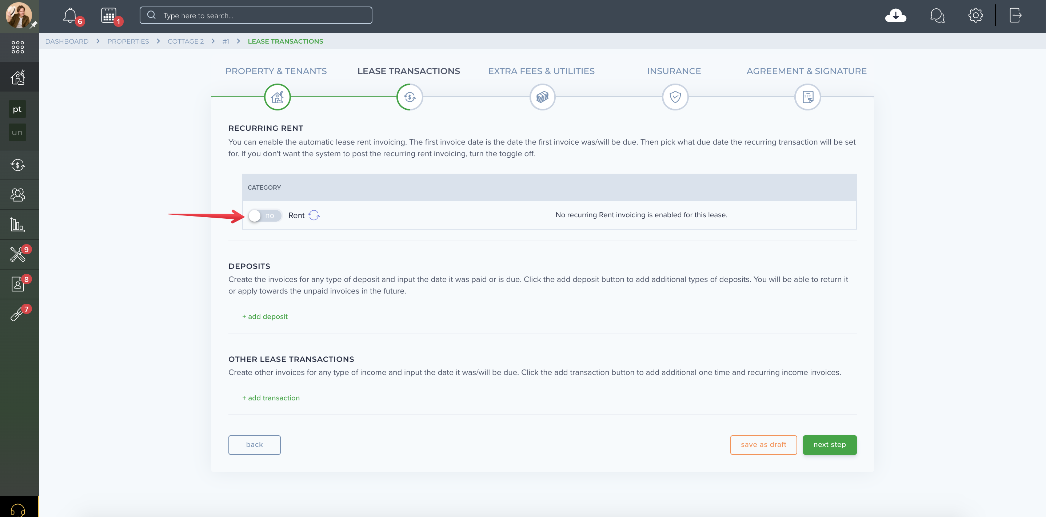Click the Agreement step document icon
The image size is (1046, 517).
click(808, 97)
